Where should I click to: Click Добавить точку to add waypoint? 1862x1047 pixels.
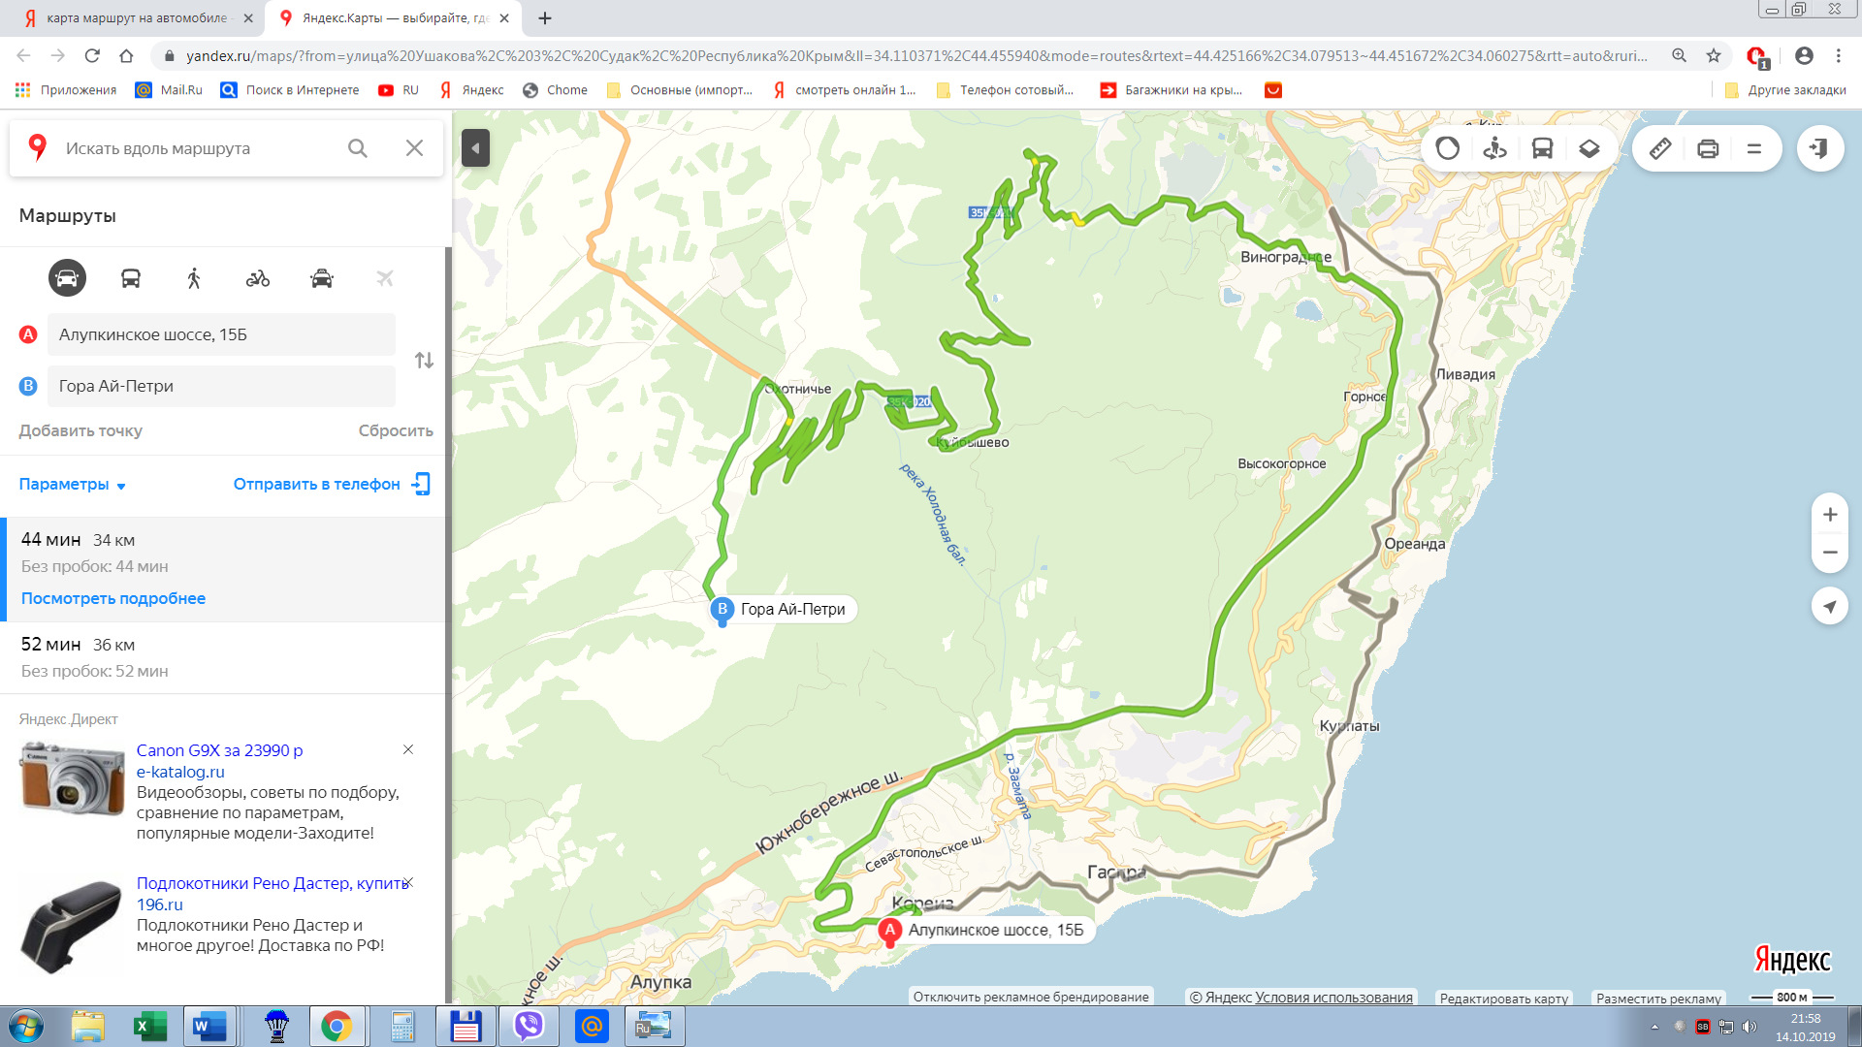(x=80, y=430)
